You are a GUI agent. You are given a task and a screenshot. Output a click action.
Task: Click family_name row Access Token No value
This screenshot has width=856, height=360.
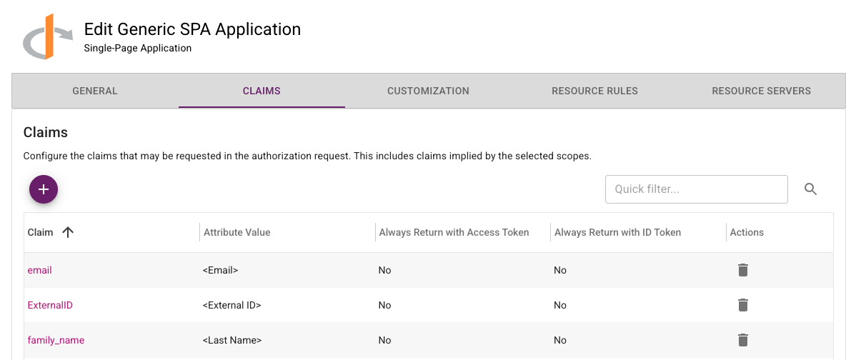click(x=385, y=341)
